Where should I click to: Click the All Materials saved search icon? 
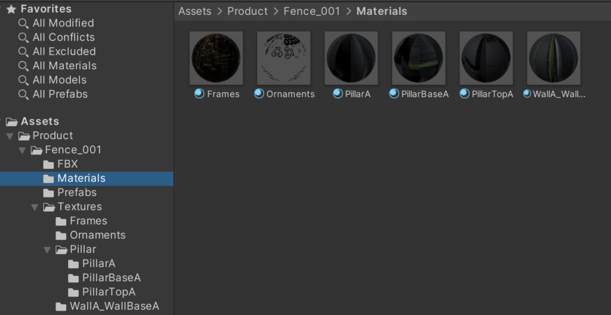pos(23,66)
